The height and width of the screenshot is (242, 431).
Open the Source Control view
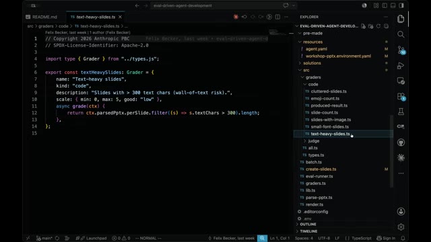401,50
